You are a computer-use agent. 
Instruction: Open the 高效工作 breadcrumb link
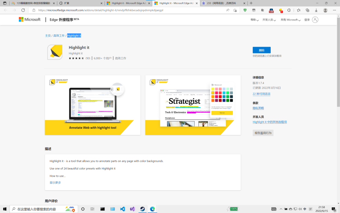59,36
